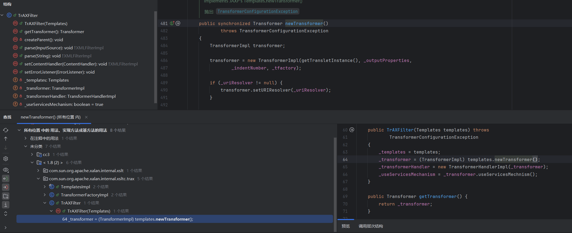Click the @ gutter icon on line 60
572x233 pixels.
tap(352, 130)
